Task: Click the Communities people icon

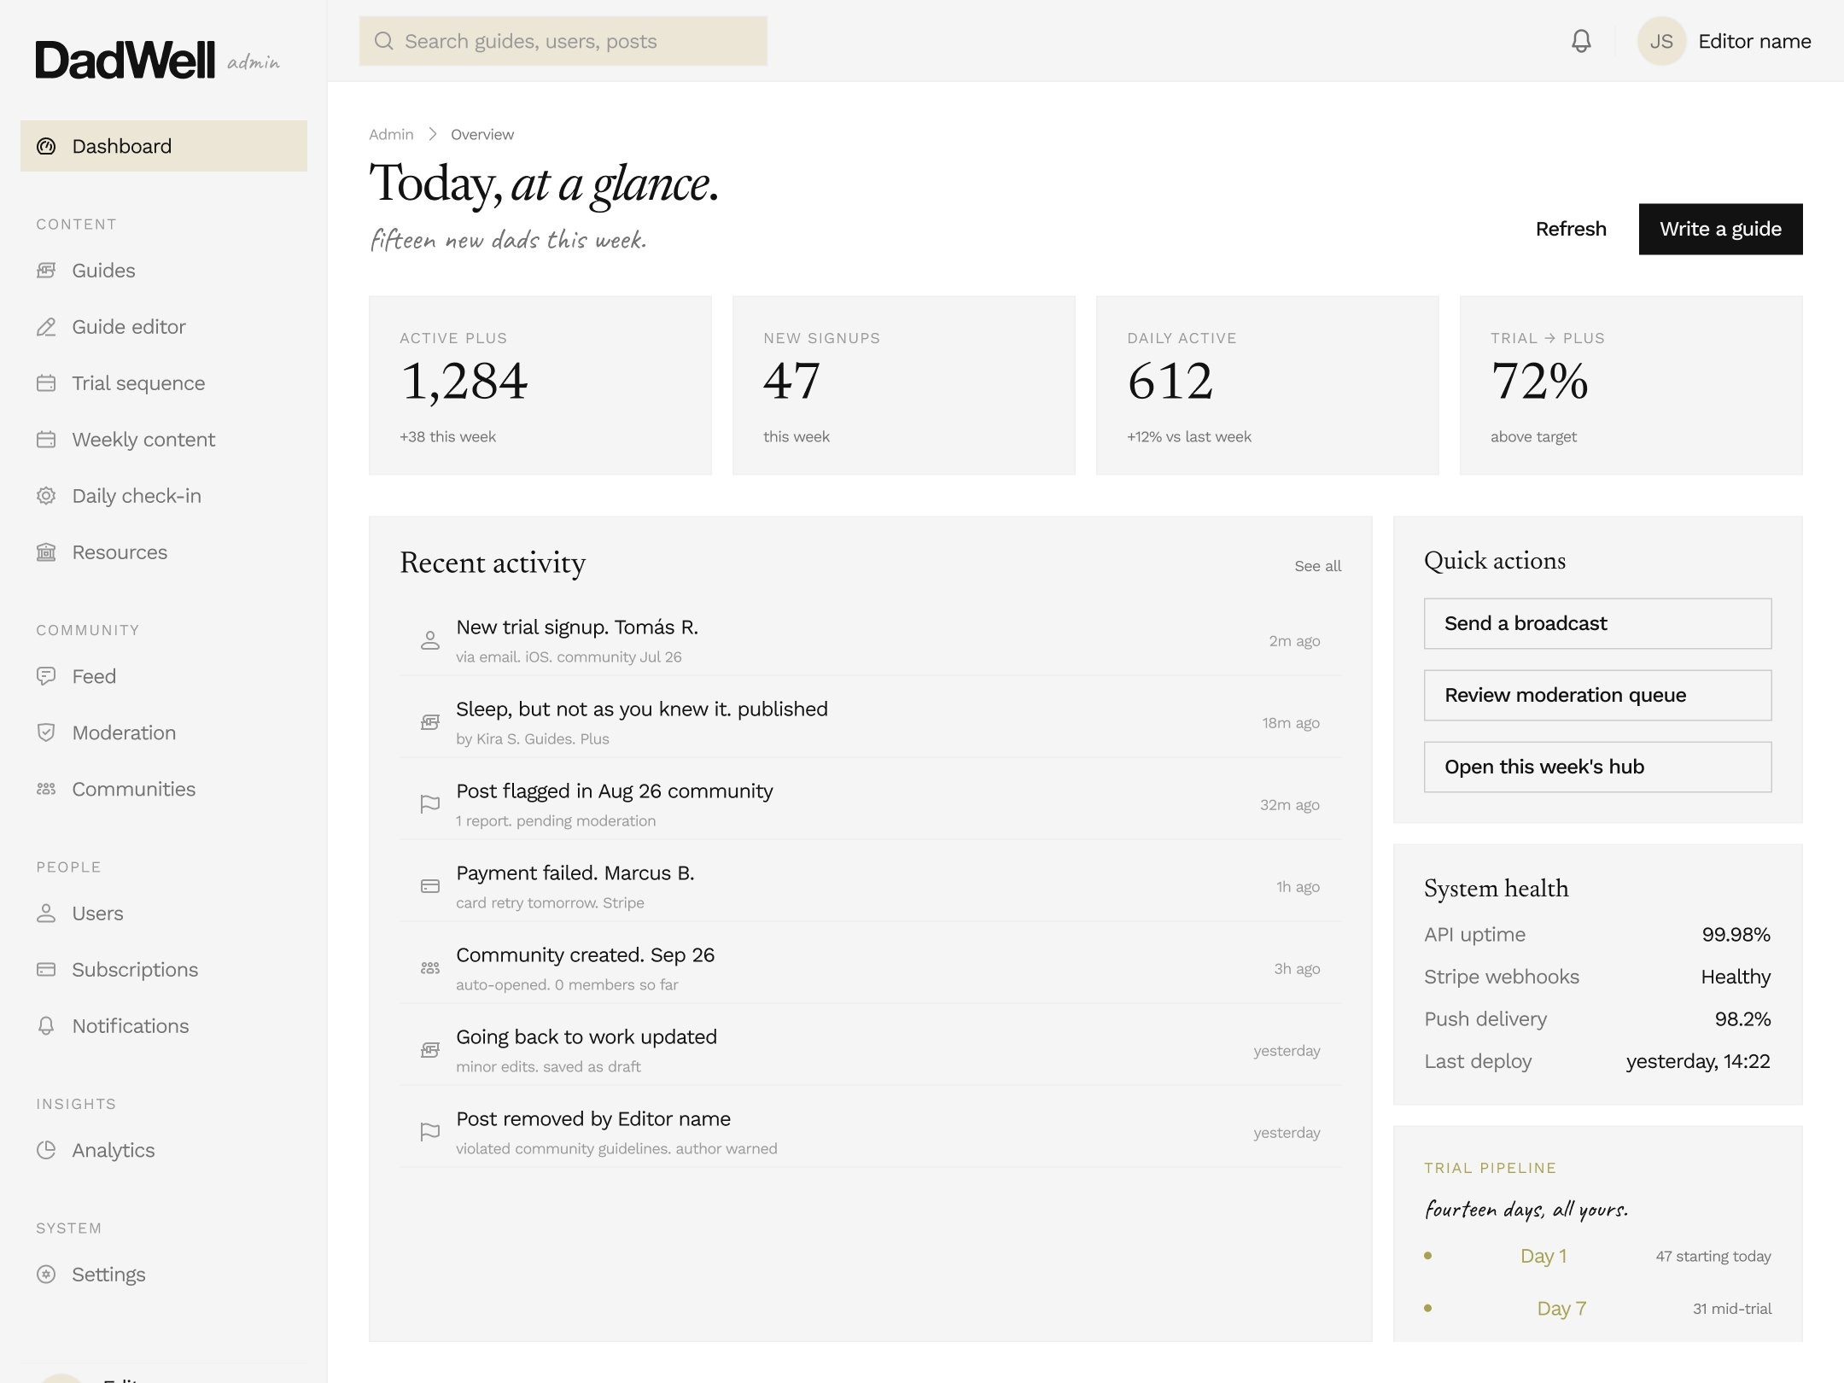Action: pyautogui.click(x=46, y=789)
